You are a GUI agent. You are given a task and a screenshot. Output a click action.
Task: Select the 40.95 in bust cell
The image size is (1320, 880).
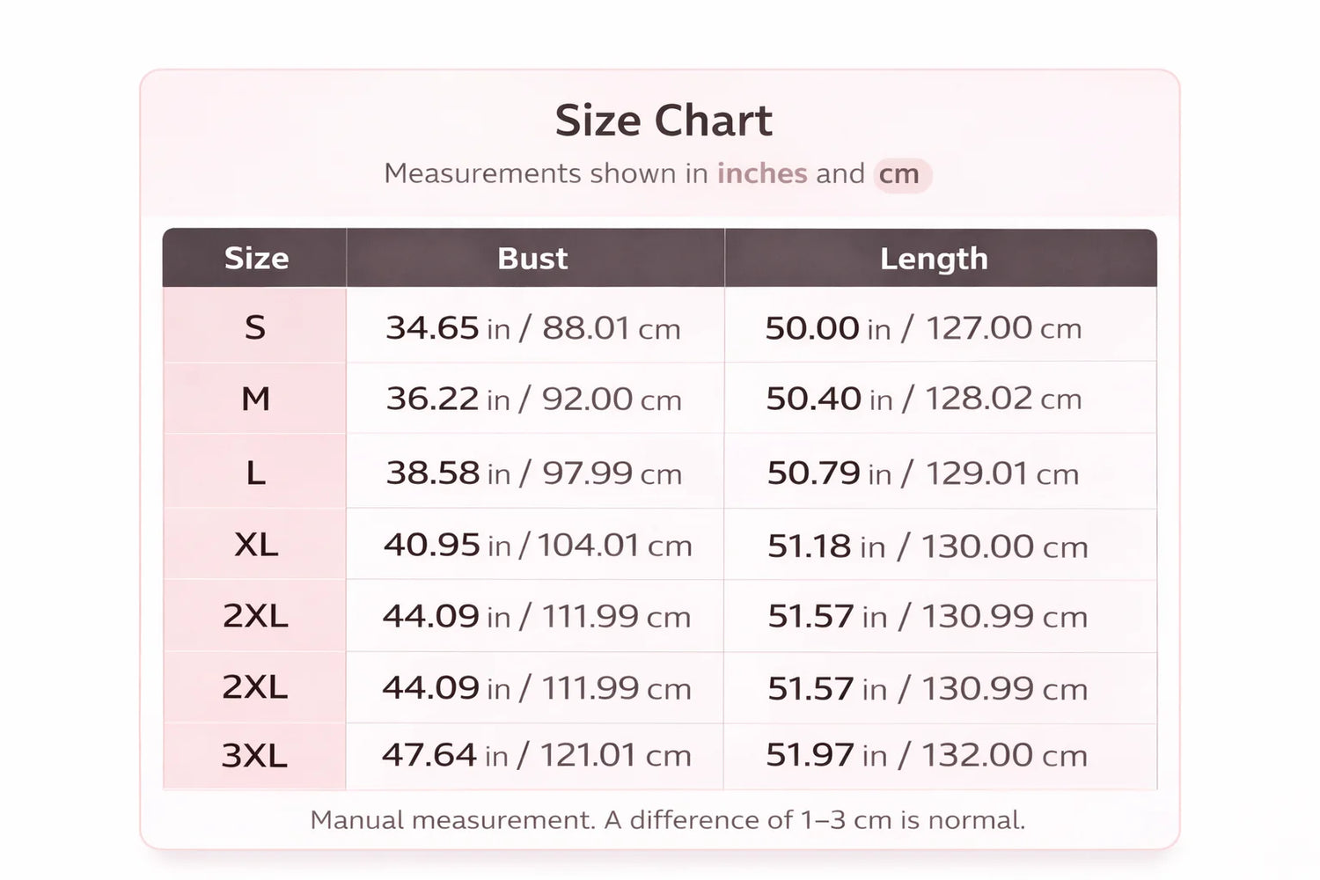point(537,545)
